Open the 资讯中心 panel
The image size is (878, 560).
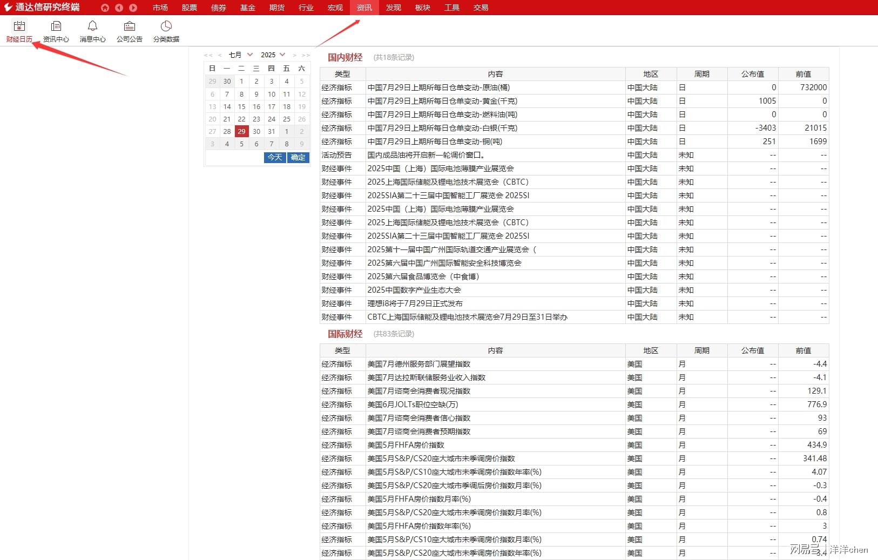(56, 31)
